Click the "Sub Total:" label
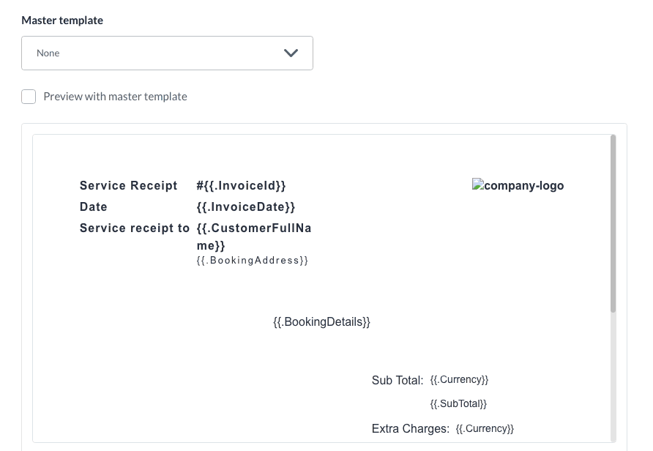 tap(398, 381)
